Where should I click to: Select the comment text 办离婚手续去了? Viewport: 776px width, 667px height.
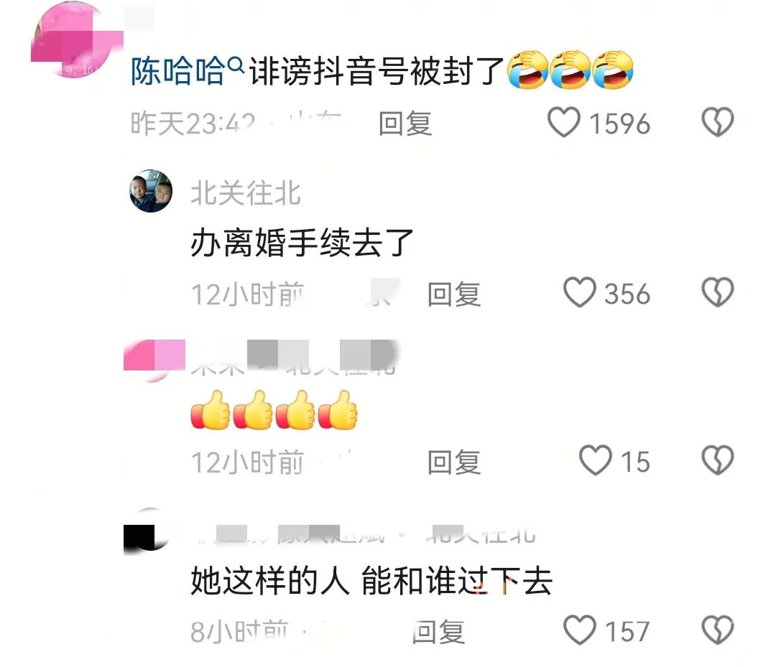pos(302,243)
